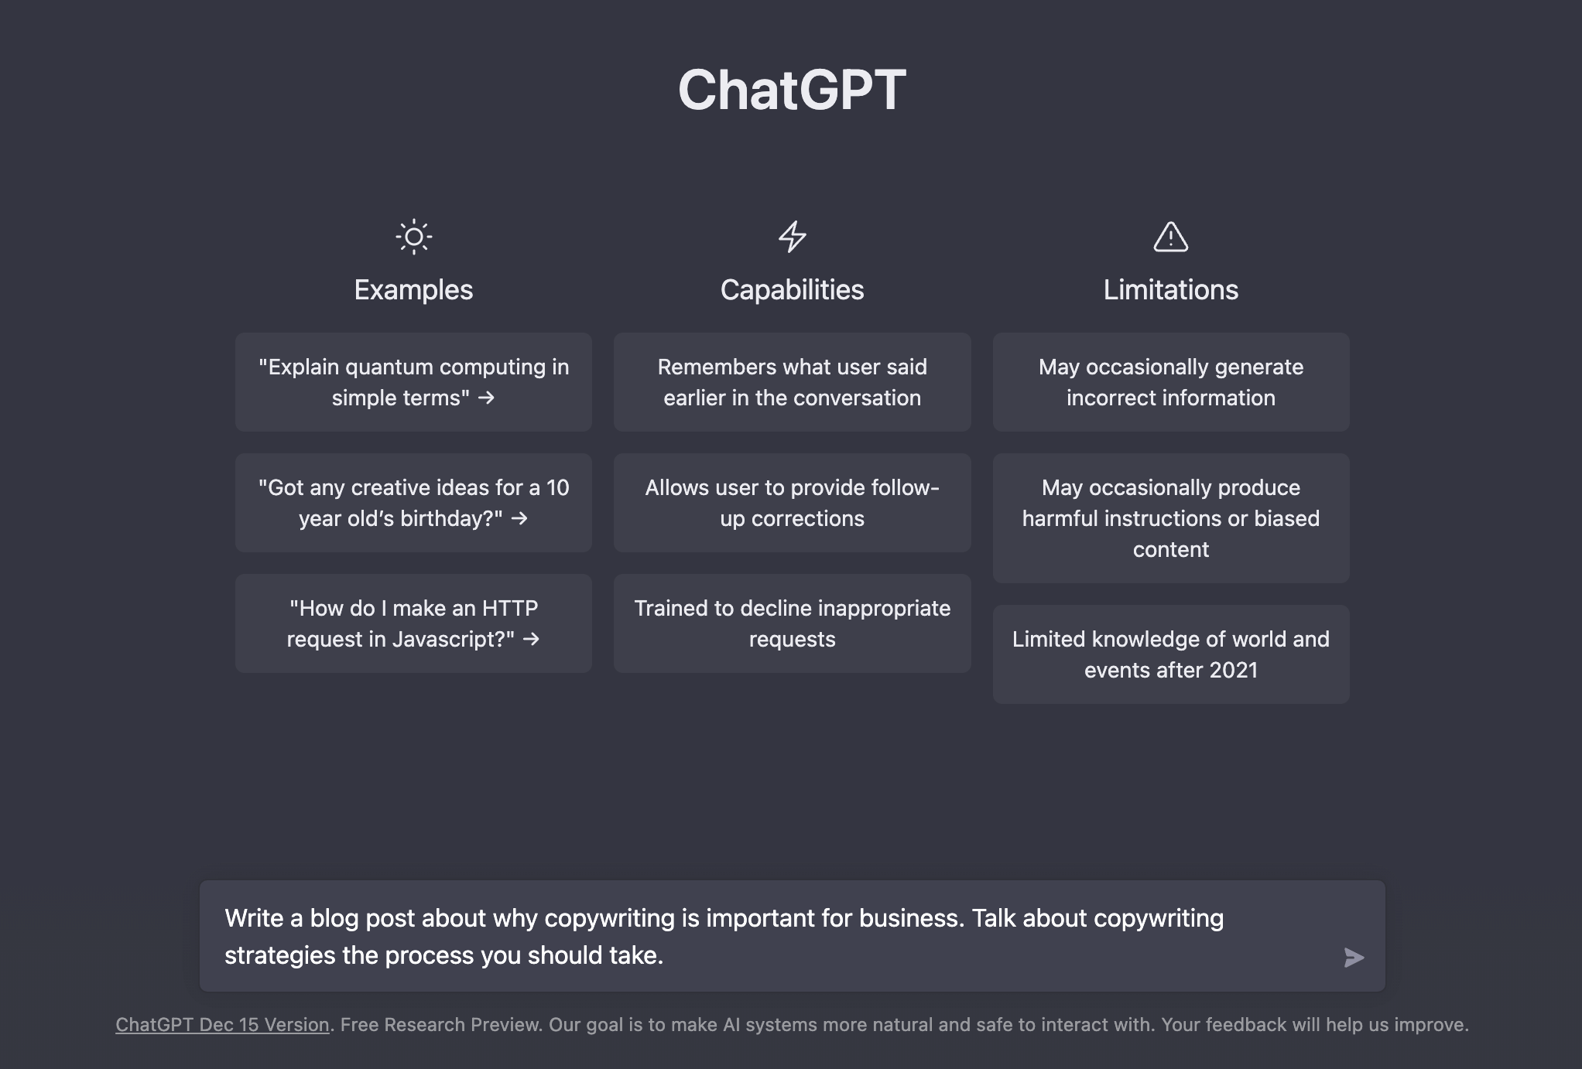The image size is (1582, 1069).
Task: Select the birthday ideas example prompt
Action: 413,502
